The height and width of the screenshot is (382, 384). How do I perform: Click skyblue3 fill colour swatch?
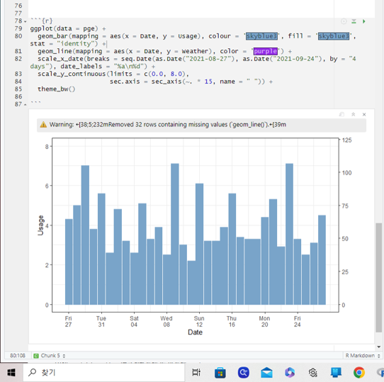pos(334,36)
